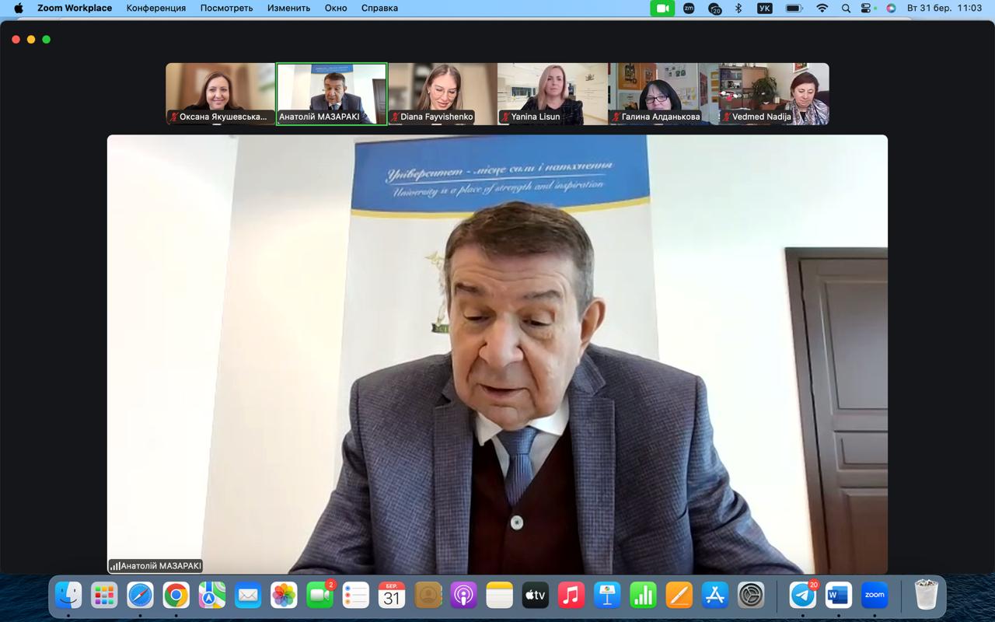Open Microsoft Word in the dock

tap(839, 596)
